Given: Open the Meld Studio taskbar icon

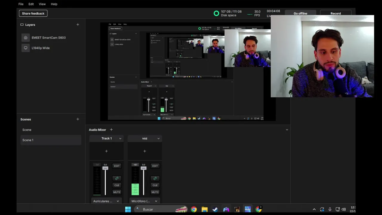Looking at the screenshot, I should (x=248, y=209).
